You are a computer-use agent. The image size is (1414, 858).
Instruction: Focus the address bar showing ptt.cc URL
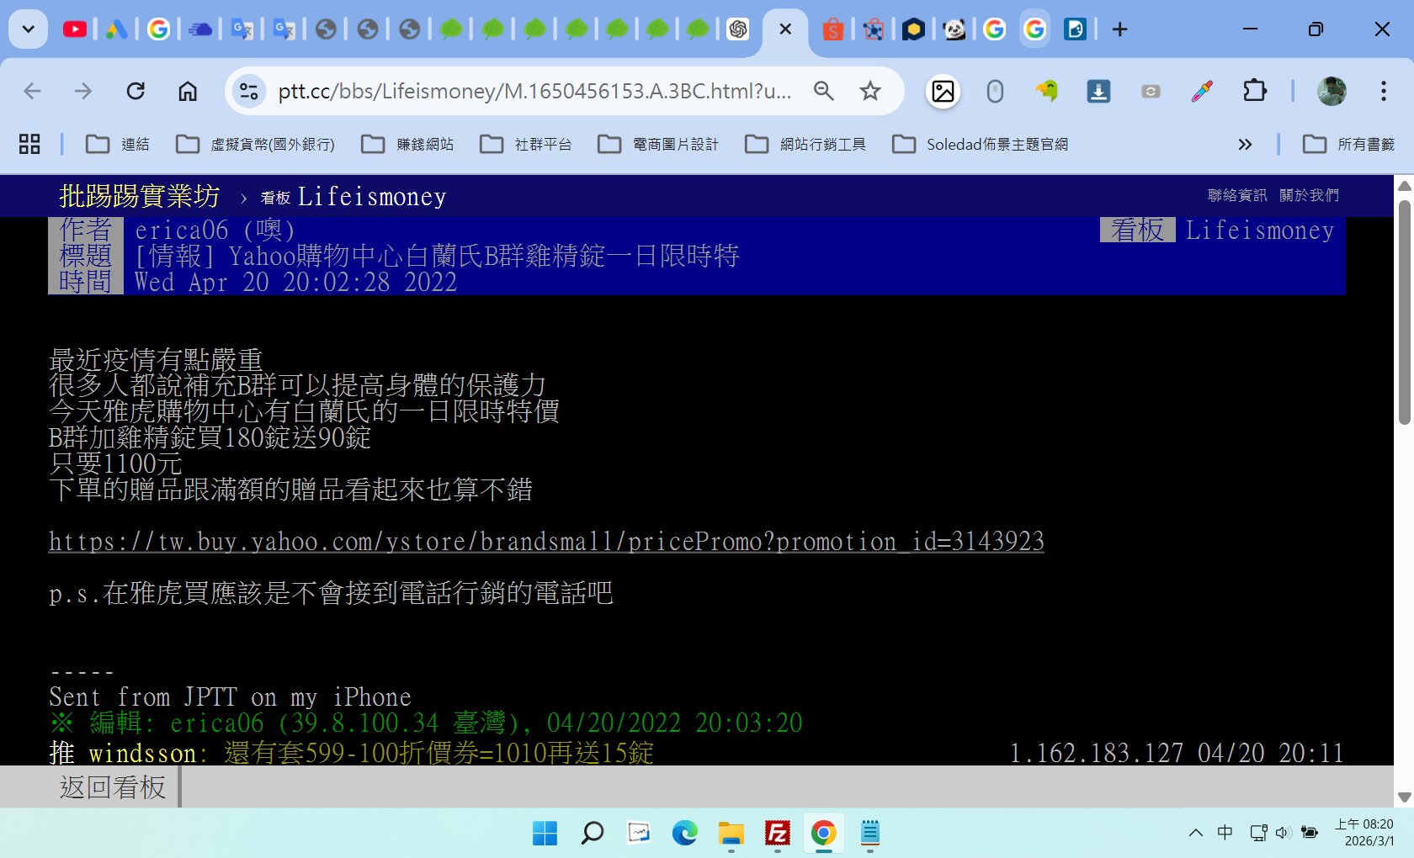(x=534, y=91)
